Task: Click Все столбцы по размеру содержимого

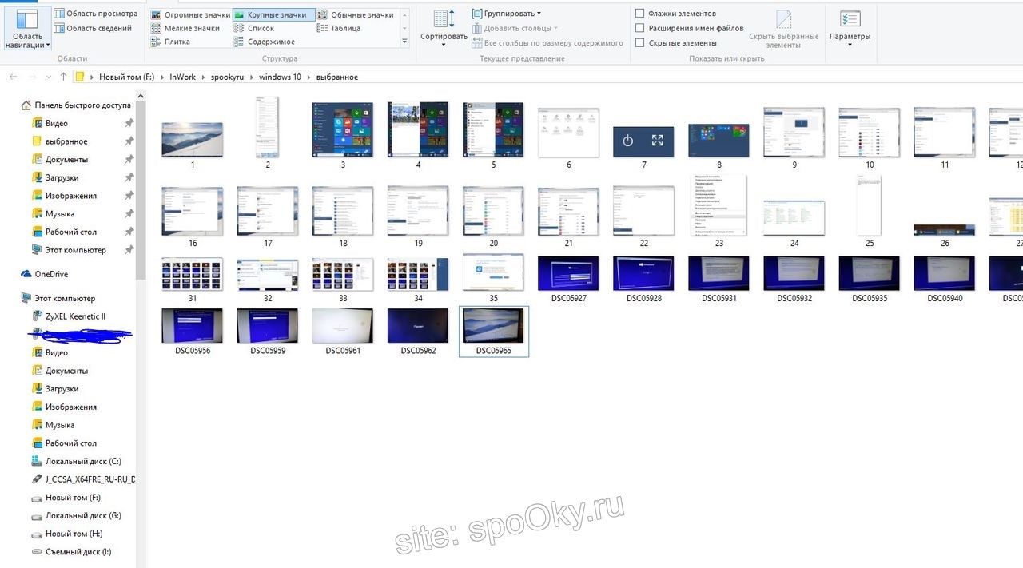Action: click(x=547, y=43)
